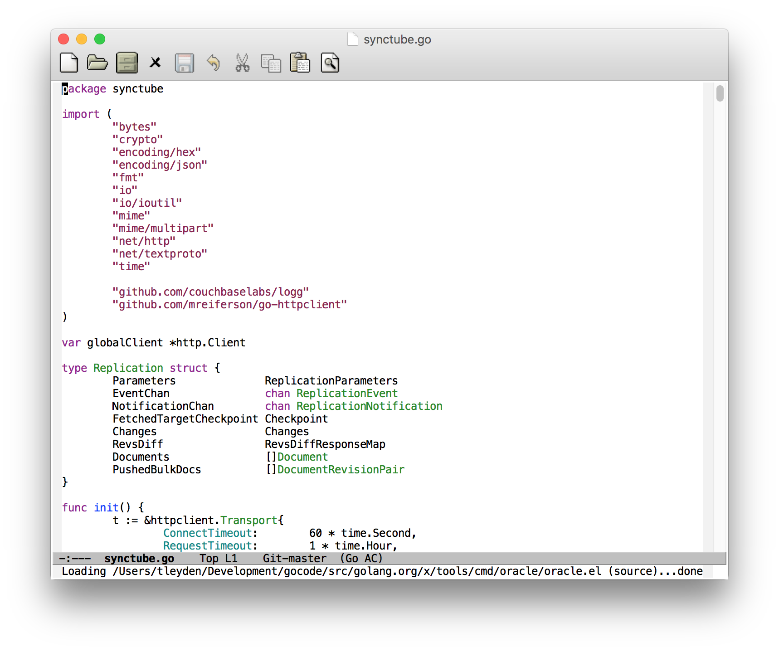Click the RequestTimeout field
This screenshot has height=652, width=779.
(x=207, y=546)
